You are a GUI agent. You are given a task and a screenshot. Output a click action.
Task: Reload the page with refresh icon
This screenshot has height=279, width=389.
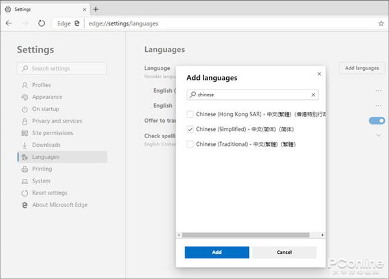pyautogui.click(x=41, y=23)
